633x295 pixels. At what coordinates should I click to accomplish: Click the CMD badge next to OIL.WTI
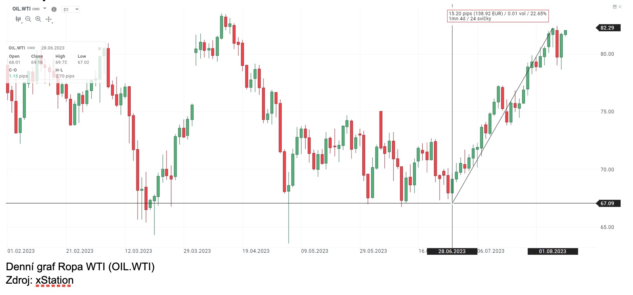36,9
